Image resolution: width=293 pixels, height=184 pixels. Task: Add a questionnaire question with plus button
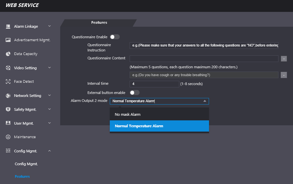284,59
